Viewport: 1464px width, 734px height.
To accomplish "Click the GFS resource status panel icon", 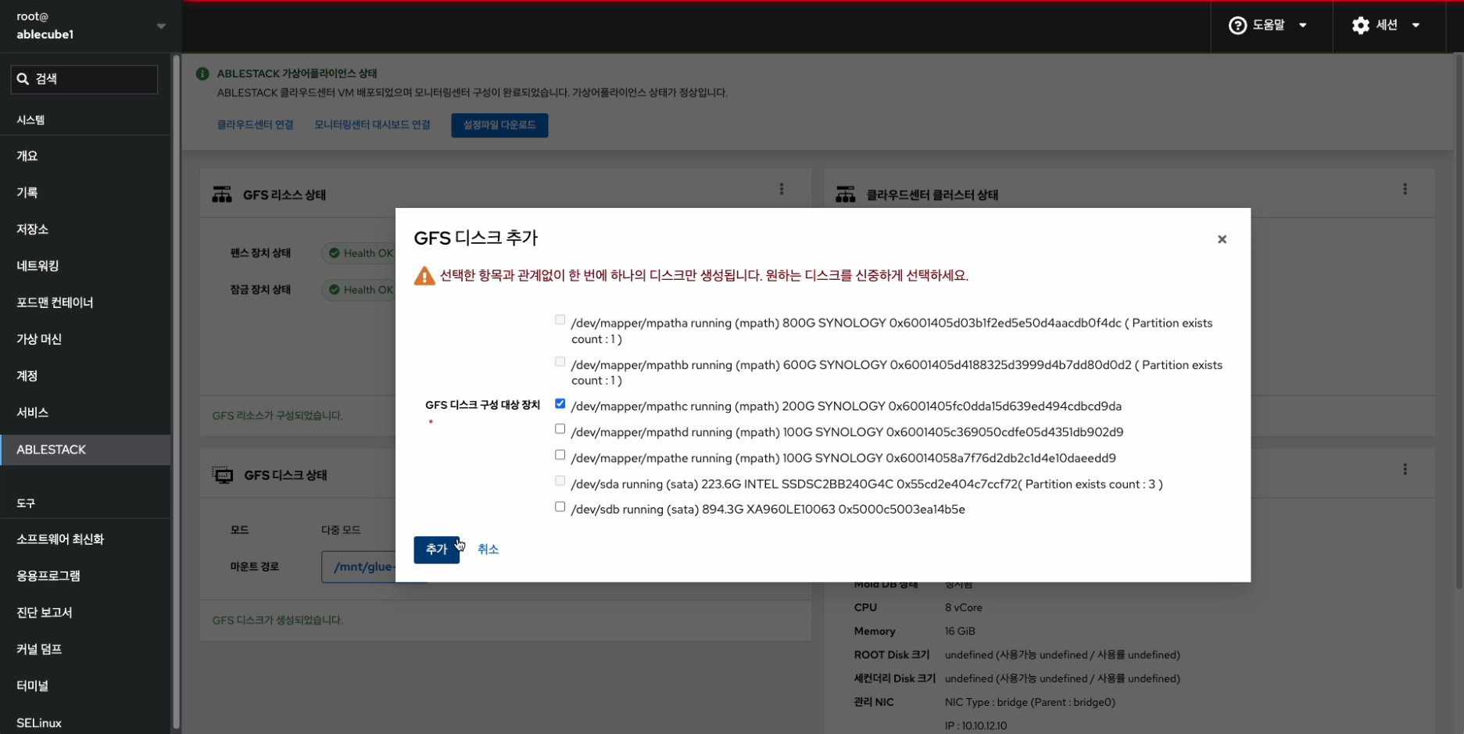I will pos(222,195).
